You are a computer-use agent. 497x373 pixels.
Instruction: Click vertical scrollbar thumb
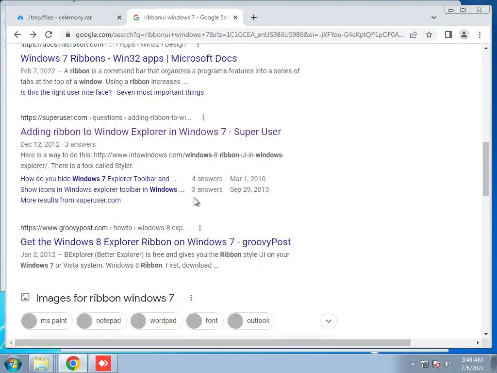tap(486, 169)
